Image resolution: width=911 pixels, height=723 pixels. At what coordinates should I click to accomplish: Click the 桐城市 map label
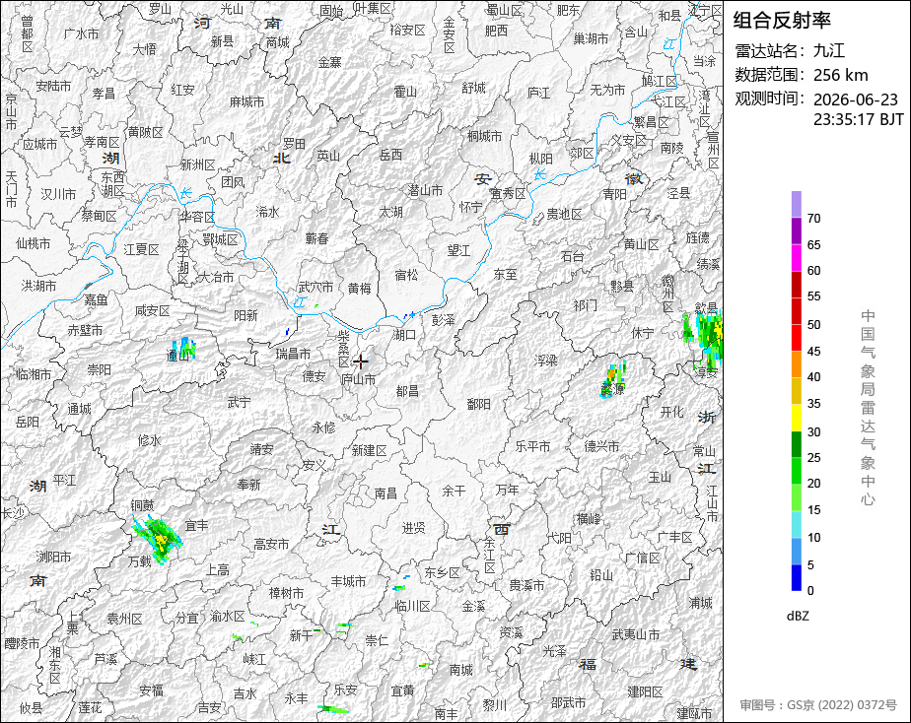tap(484, 136)
